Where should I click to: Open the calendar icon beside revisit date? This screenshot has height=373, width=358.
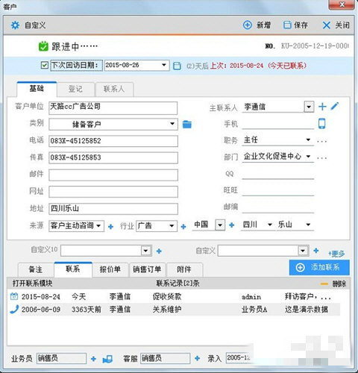[x=177, y=66]
